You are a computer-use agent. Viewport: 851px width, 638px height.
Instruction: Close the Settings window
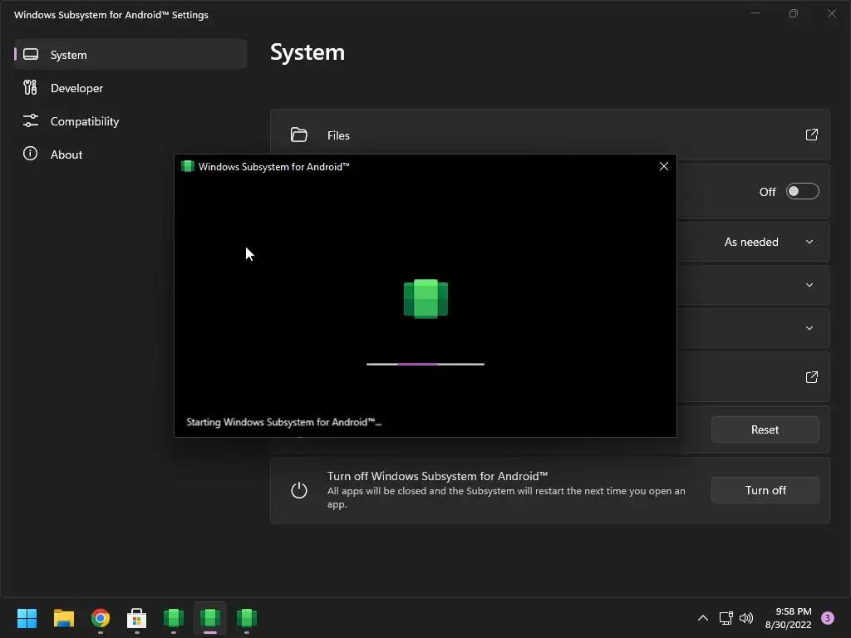[x=831, y=13]
